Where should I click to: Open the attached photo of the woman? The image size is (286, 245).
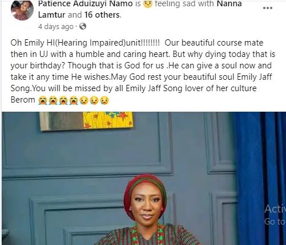pos(144,178)
